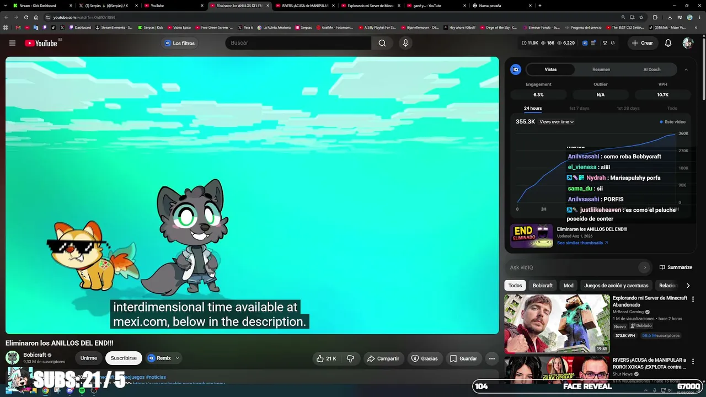Reload the page in browser toolbar
This screenshot has width=706, height=397.
pyautogui.click(x=26, y=17)
